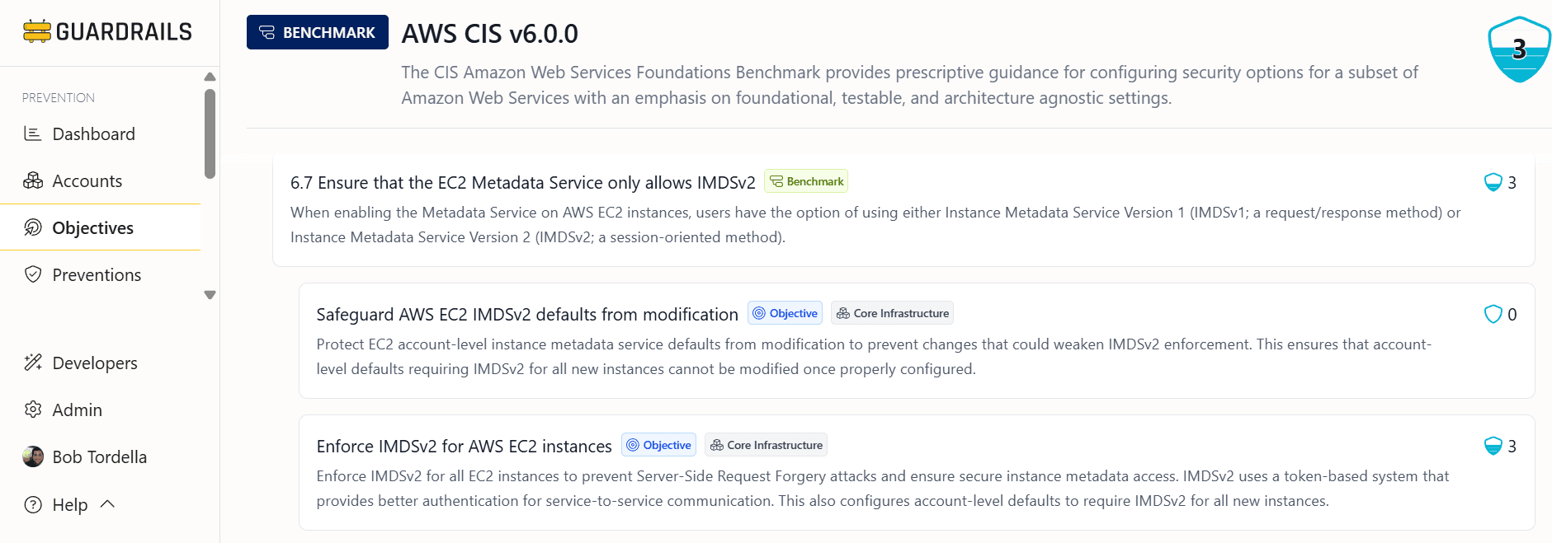The height and width of the screenshot is (543, 1552).
Task: Click shield score 3 for item 6.7
Action: (1500, 182)
